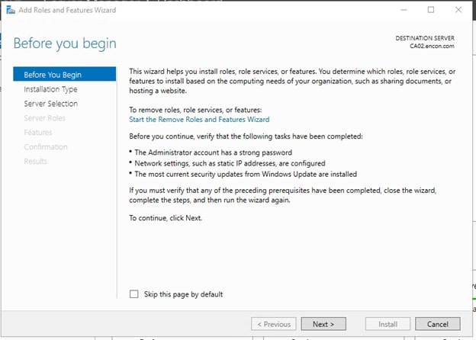Click the Features step in the sidebar

pyautogui.click(x=38, y=133)
